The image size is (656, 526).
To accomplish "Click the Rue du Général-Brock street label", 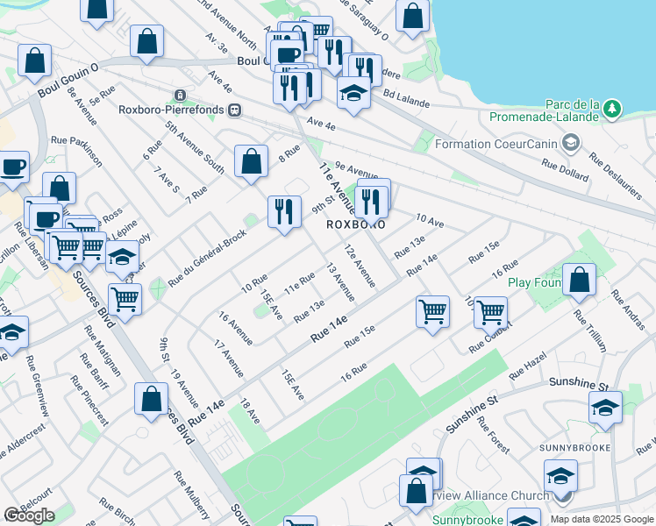I will tap(207, 259).
